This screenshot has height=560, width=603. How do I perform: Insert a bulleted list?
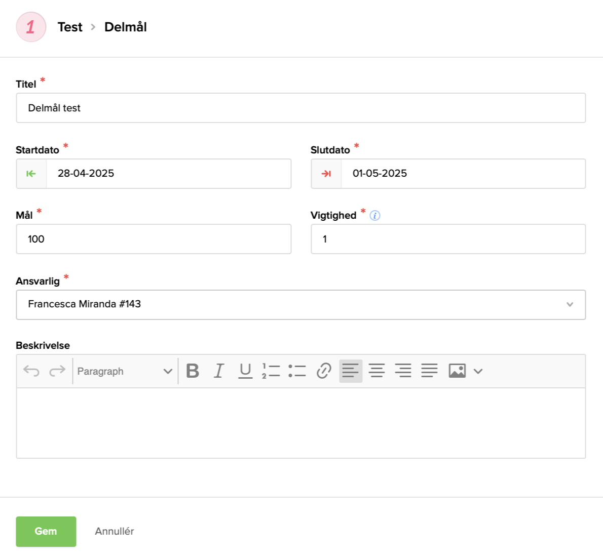[x=297, y=371]
